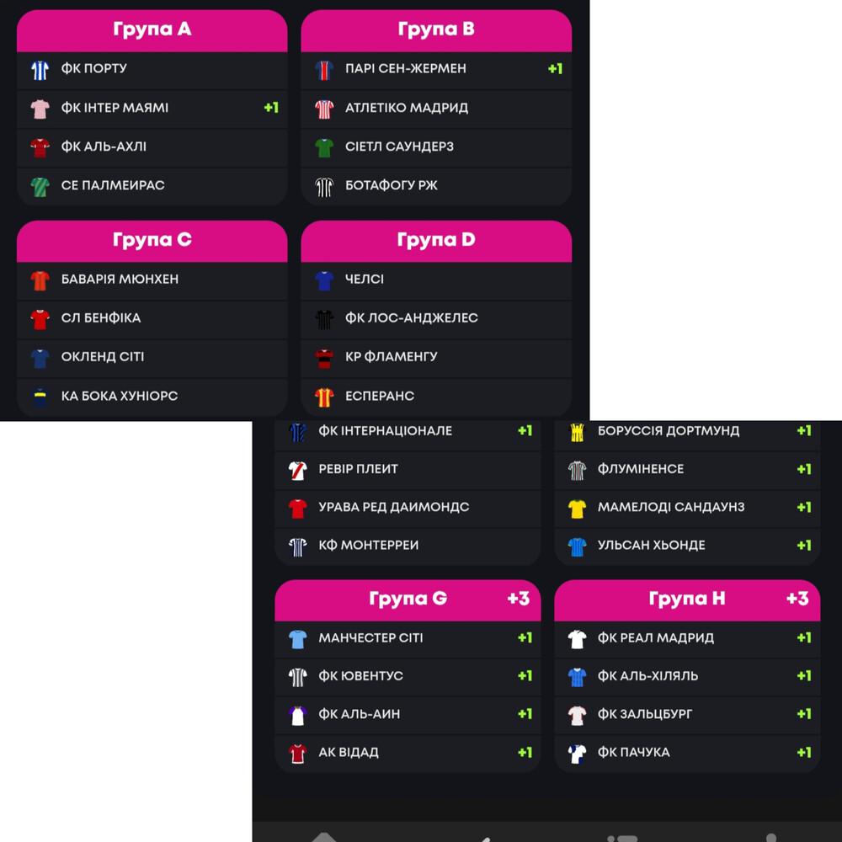The width and height of the screenshot is (842, 842).
Task: Expand Група H with +3 badge
Action: point(687,600)
